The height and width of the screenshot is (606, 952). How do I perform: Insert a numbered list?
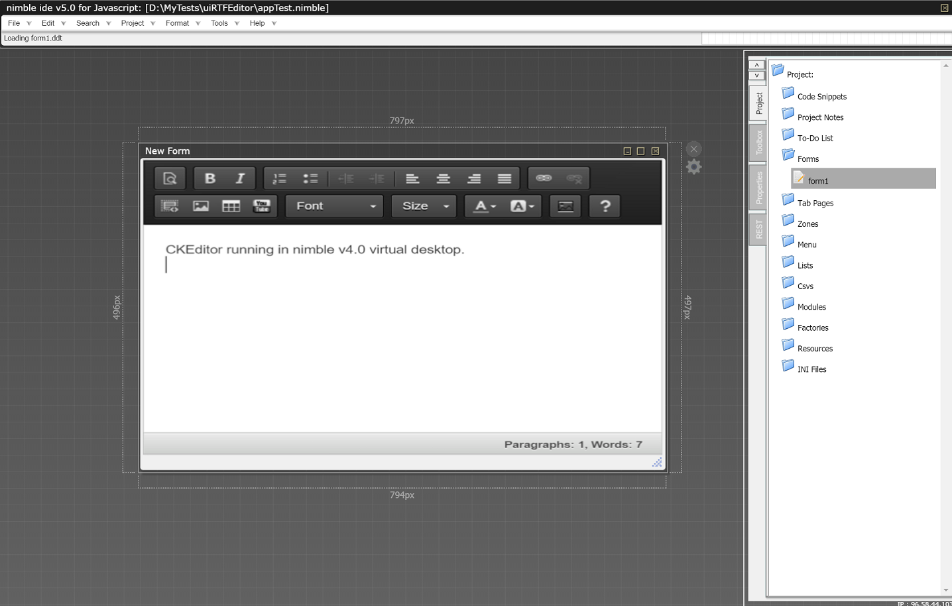280,178
